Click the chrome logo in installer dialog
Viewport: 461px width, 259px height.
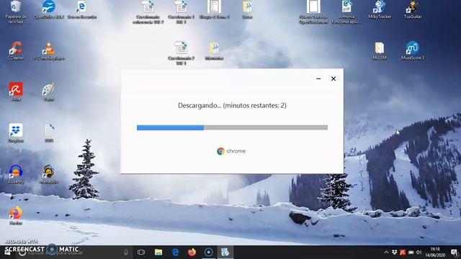(231, 151)
